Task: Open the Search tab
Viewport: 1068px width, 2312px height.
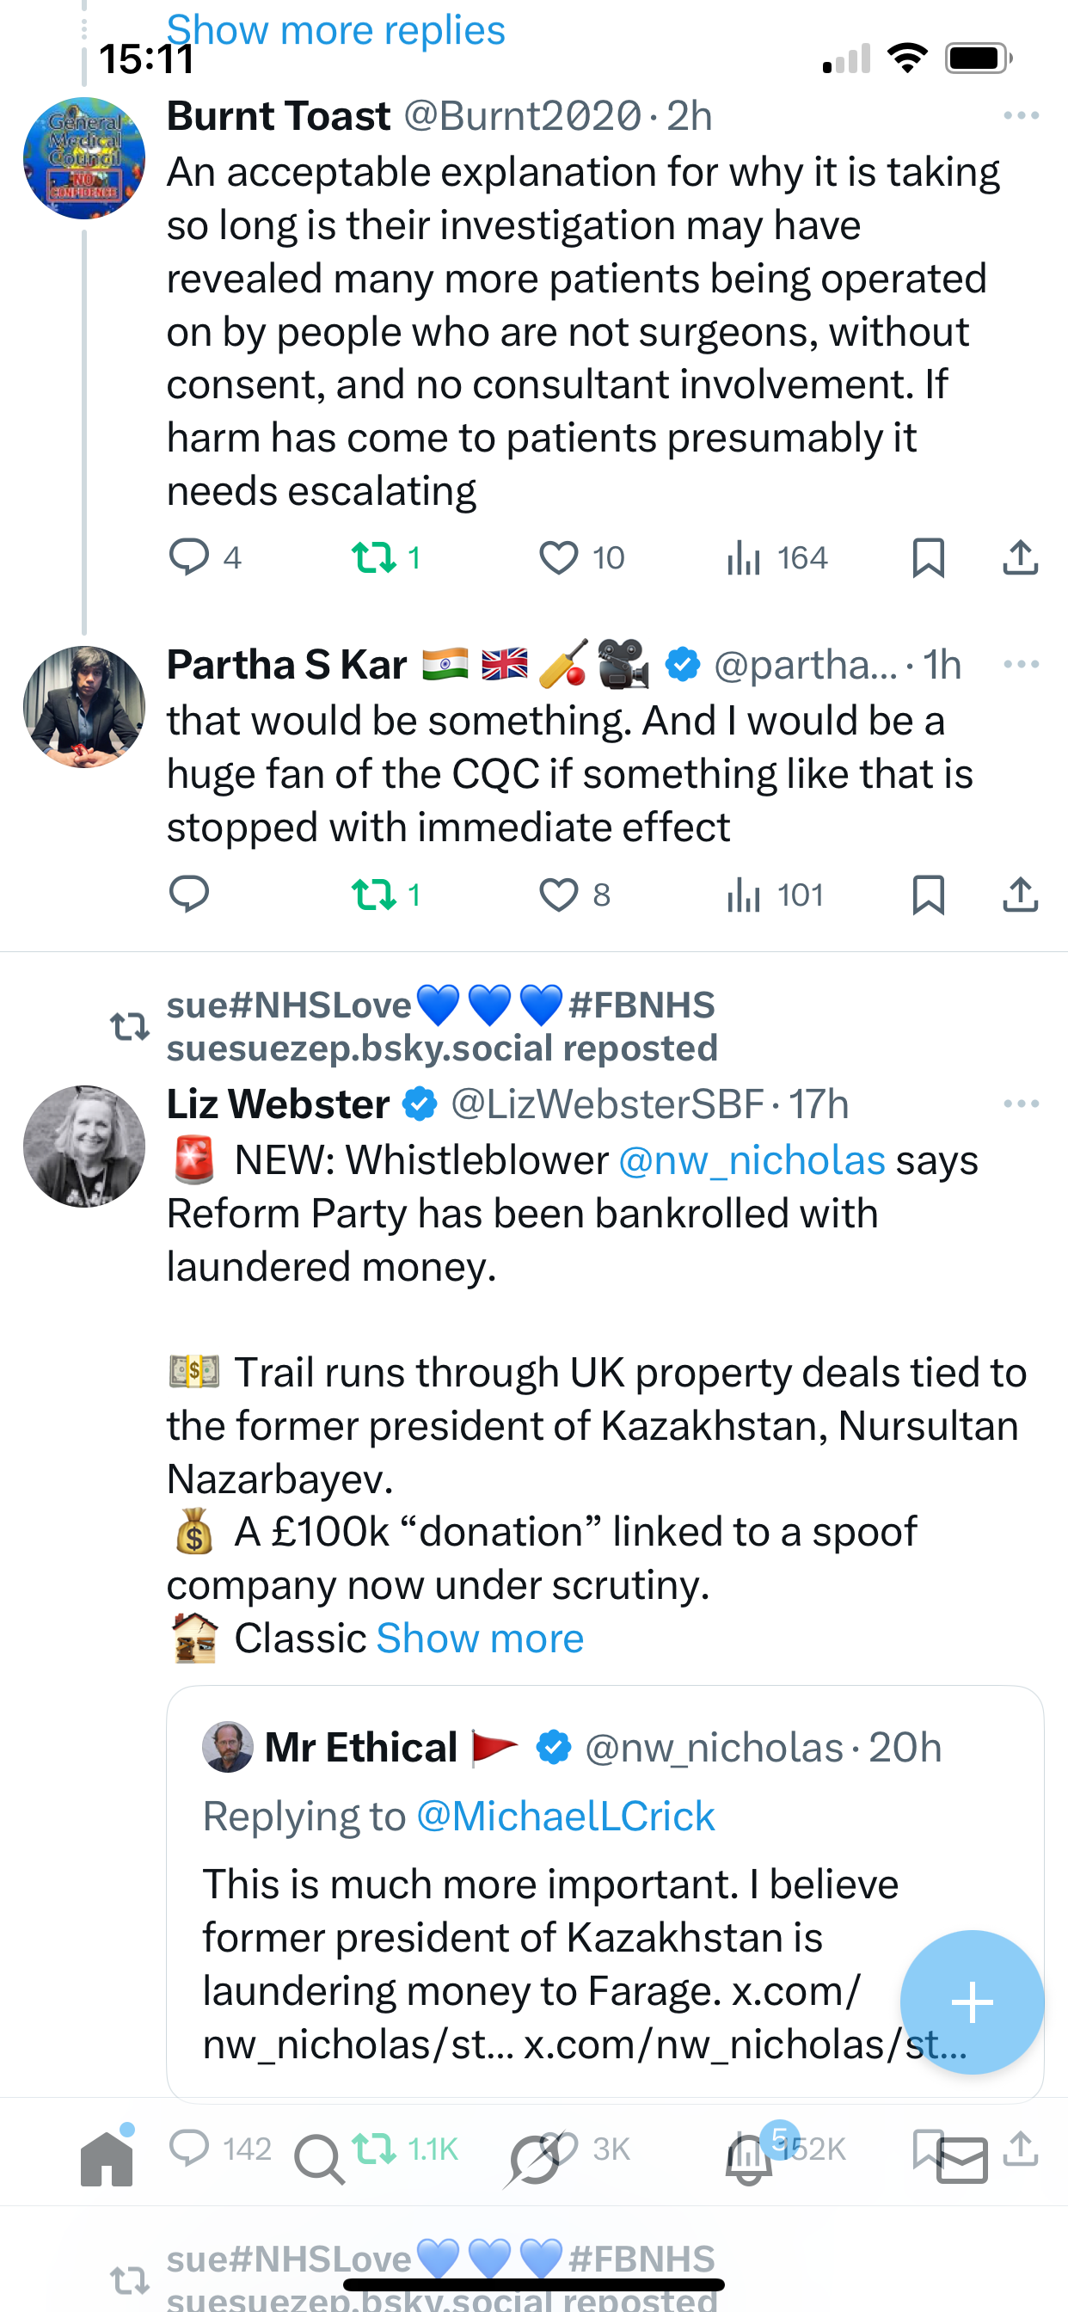Action: [x=319, y=2160]
